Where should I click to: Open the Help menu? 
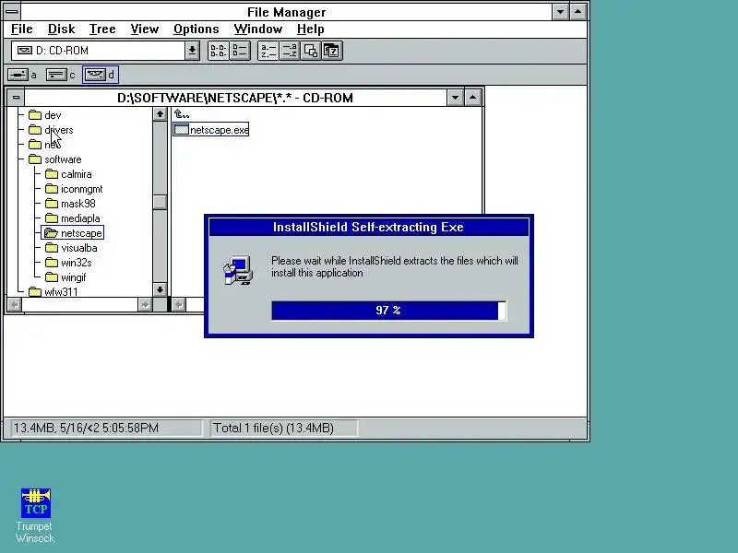[311, 29]
